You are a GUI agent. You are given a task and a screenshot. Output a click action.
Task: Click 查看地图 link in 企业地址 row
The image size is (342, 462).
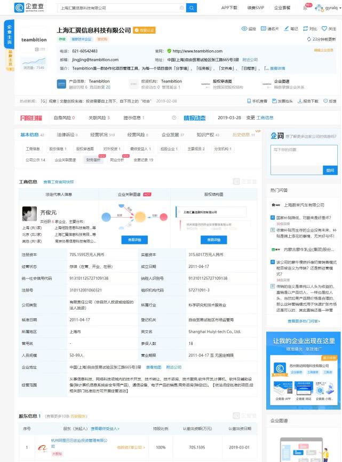point(154,367)
